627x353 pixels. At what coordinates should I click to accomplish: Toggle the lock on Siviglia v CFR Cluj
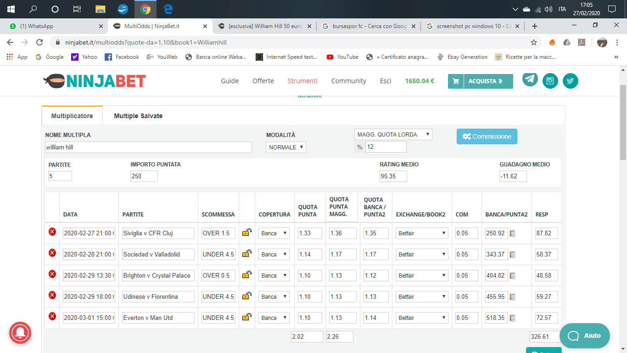coord(247,233)
